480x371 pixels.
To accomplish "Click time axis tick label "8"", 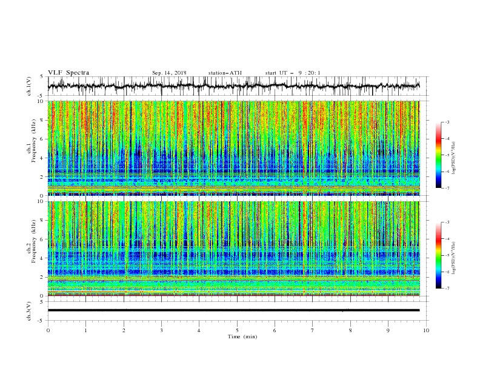I will [x=350, y=330].
